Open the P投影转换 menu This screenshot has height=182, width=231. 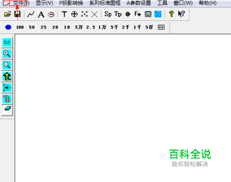pos(71,3)
